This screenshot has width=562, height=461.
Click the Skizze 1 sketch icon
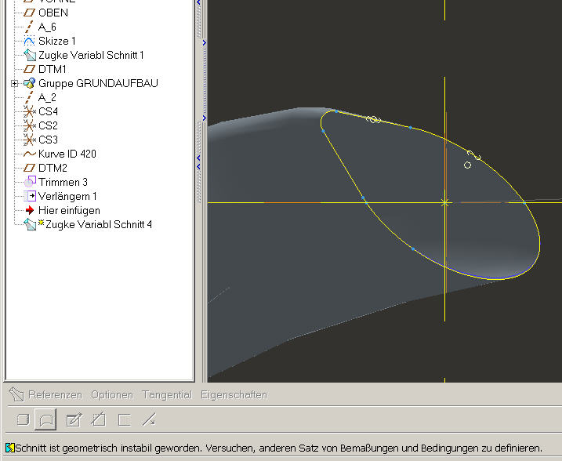[29, 41]
